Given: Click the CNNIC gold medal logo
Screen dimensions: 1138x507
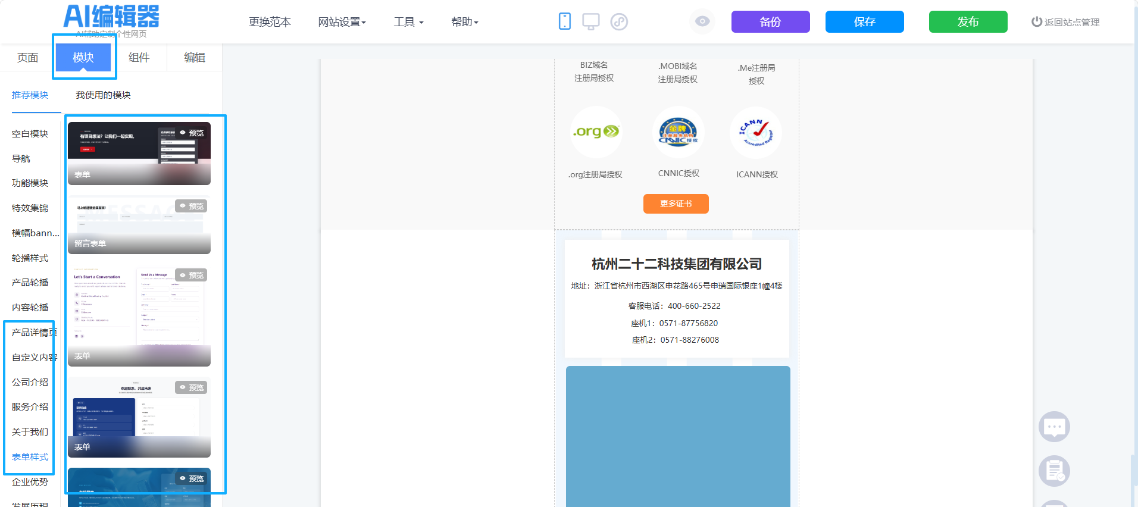Looking at the screenshot, I should 678,132.
